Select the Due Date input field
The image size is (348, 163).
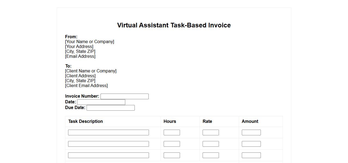coord(111,108)
